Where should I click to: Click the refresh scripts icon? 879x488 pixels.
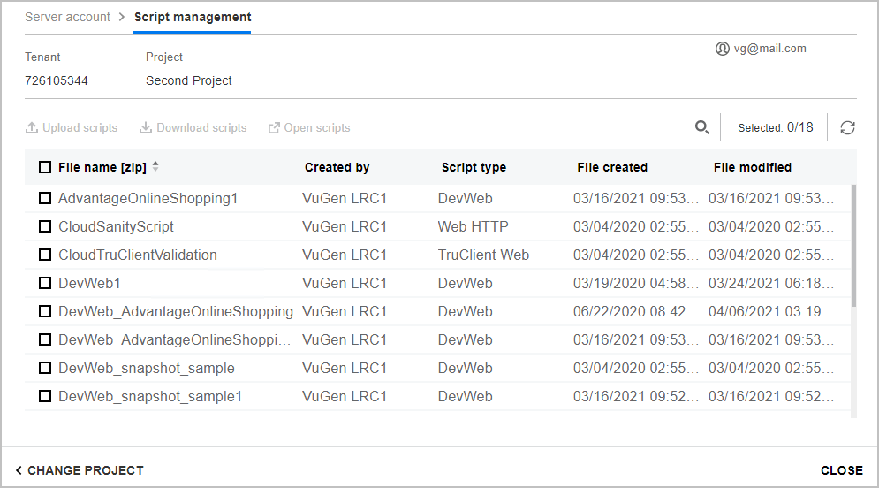847,127
